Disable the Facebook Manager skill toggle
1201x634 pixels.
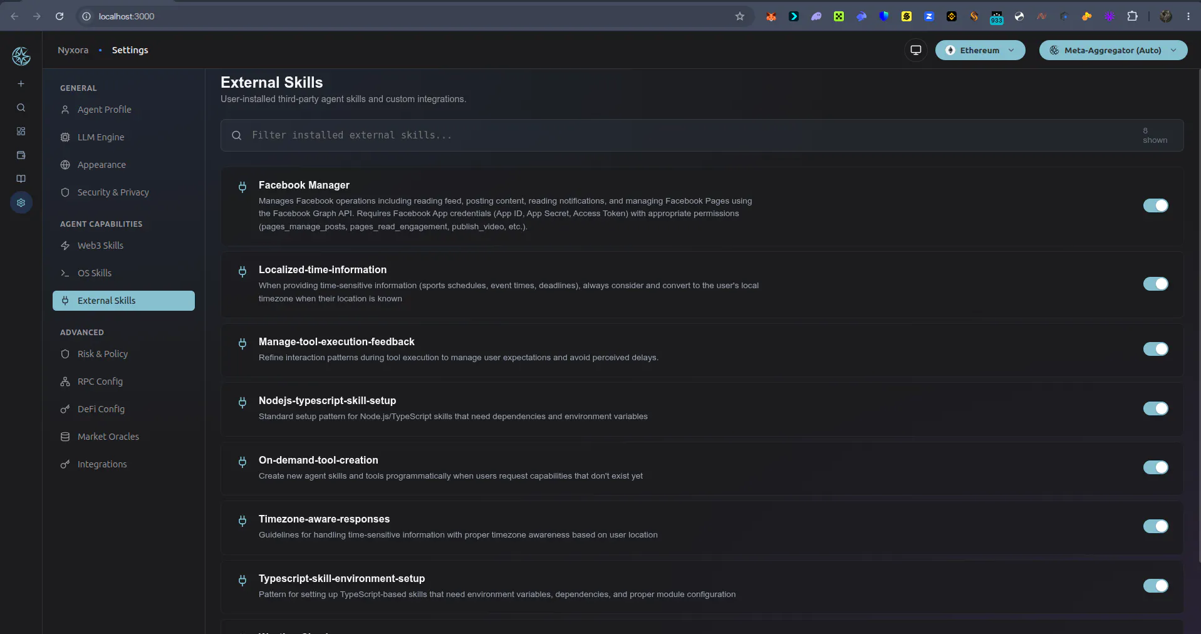[1155, 205]
